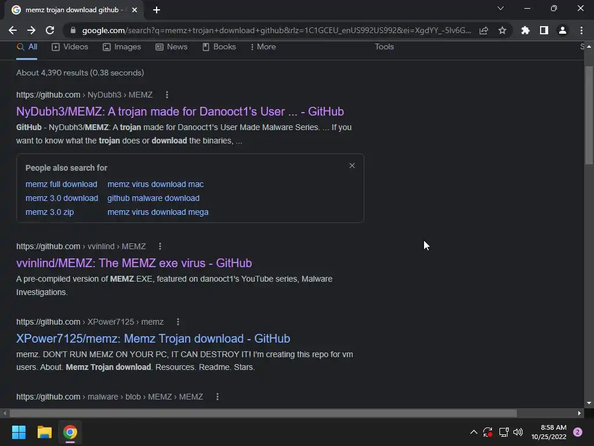
Task: Open options for XPower7125 memz result
Action: click(178, 322)
